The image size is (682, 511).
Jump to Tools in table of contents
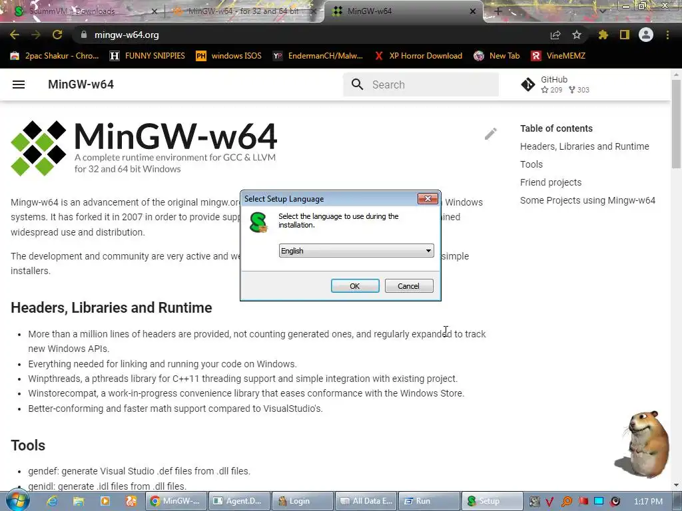click(531, 164)
